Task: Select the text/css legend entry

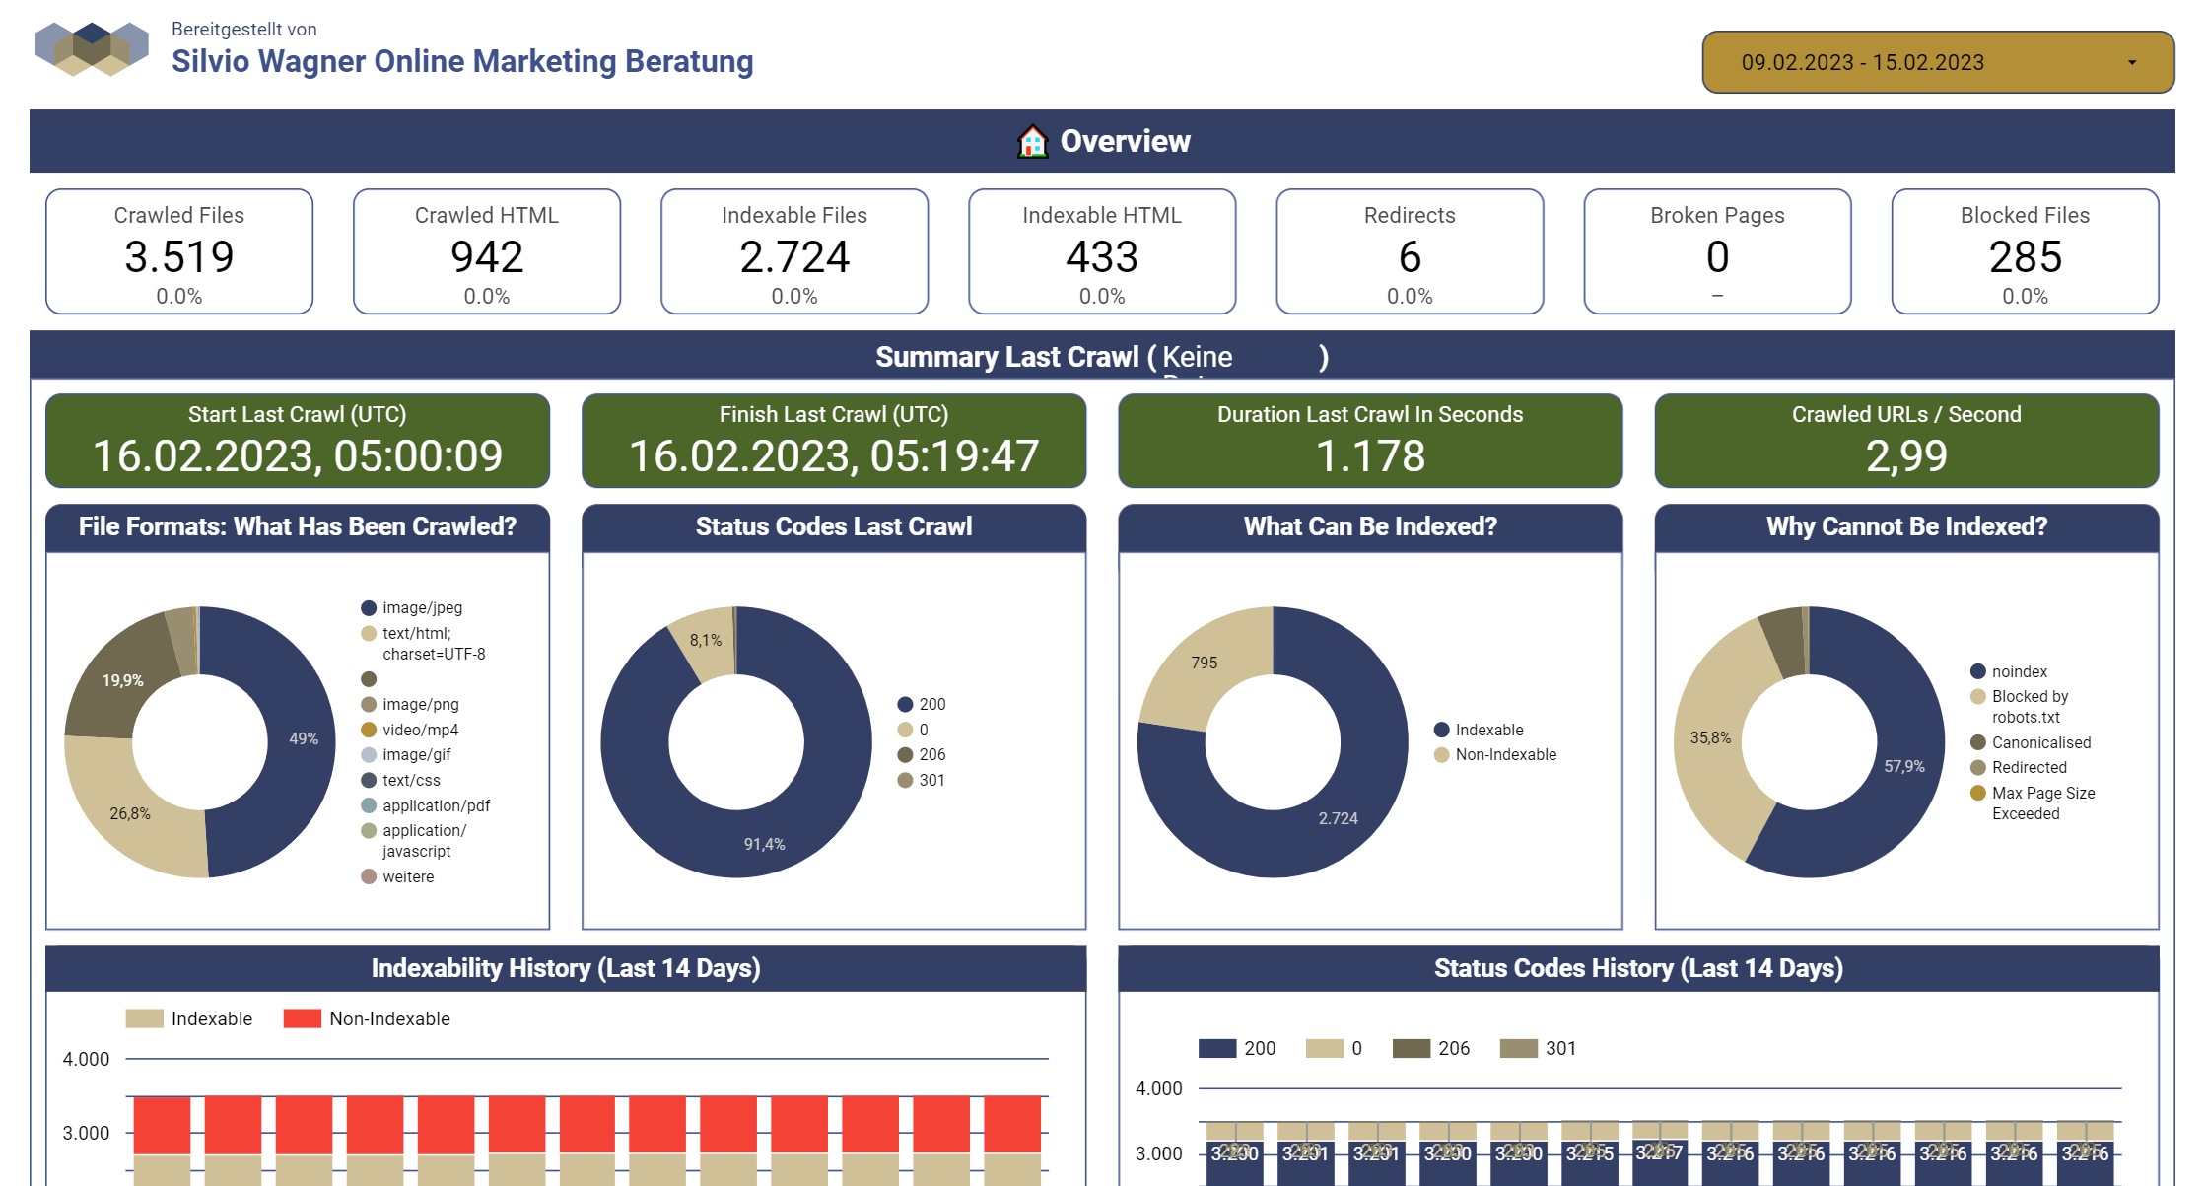Action: pyautogui.click(x=401, y=780)
